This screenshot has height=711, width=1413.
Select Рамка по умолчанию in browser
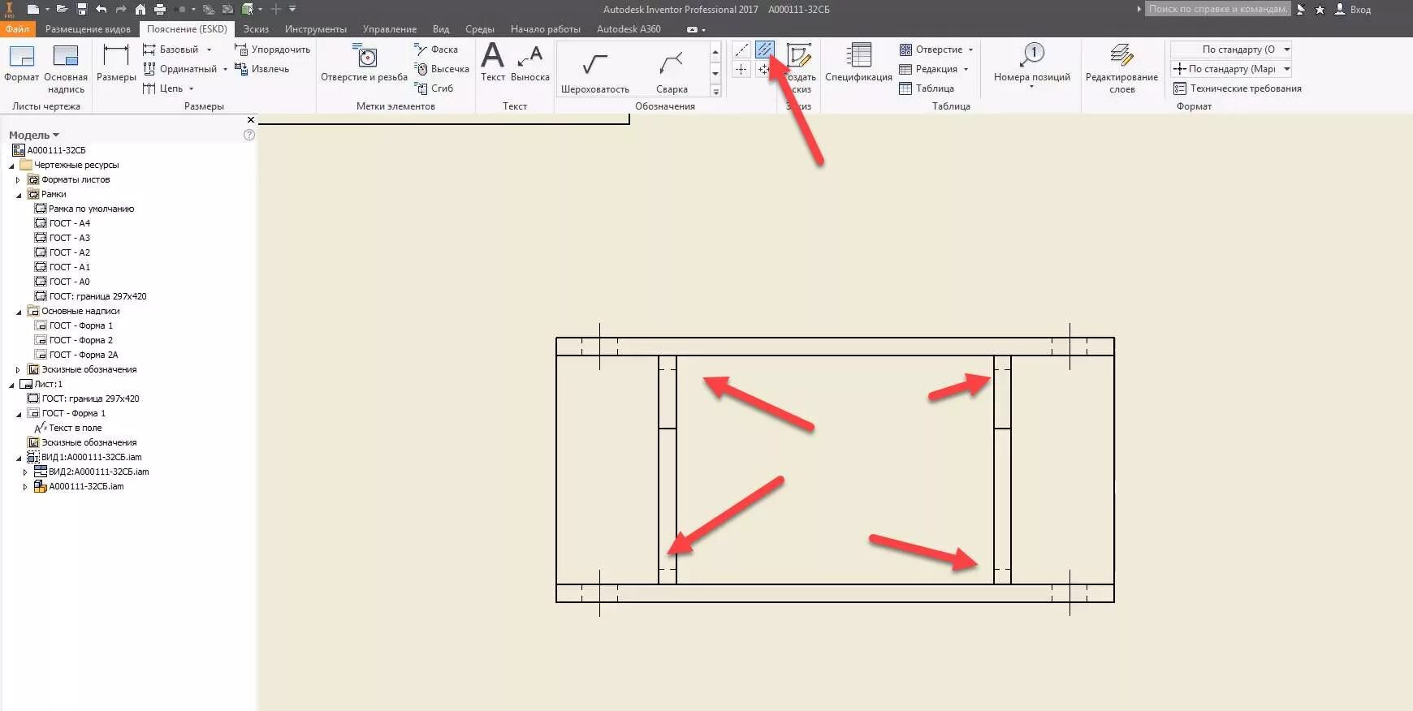point(84,209)
